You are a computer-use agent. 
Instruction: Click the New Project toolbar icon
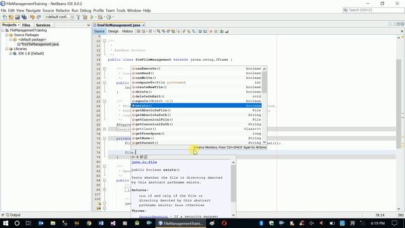(11, 17)
